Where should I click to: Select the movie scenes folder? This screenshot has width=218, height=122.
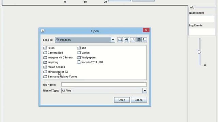click(54, 67)
